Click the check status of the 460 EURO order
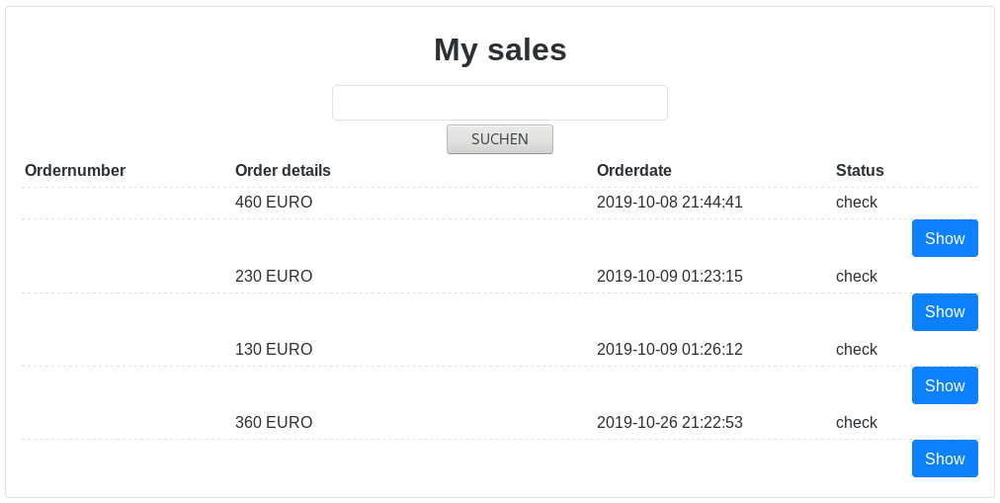The height and width of the screenshot is (503, 1000). (857, 203)
